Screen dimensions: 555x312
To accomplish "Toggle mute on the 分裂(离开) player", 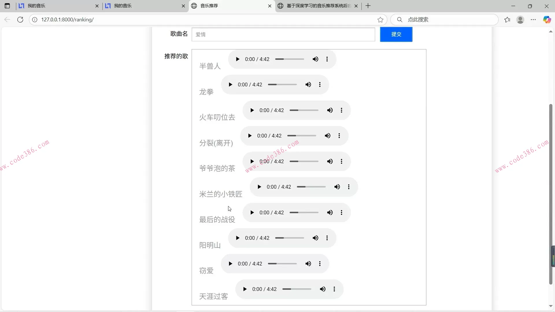I will pos(328,135).
